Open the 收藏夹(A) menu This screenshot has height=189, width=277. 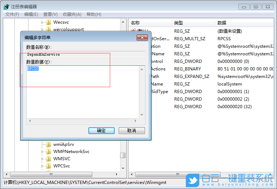click(x=72, y=14)
